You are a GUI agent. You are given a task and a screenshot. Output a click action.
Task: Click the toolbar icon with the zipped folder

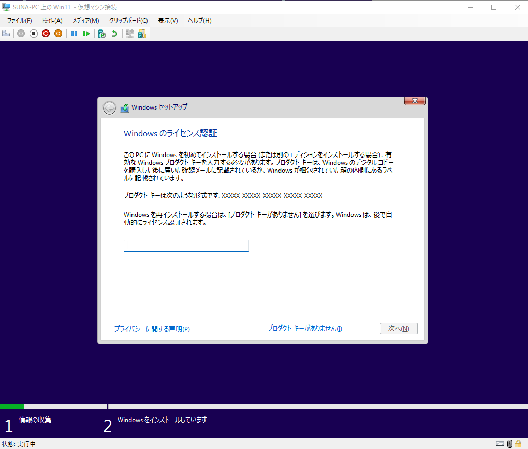(x=142, y=33)
